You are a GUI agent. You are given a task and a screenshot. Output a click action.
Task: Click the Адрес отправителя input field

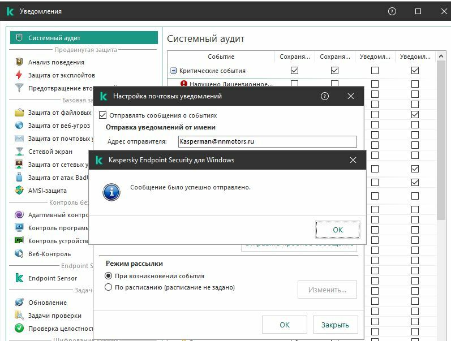[268, 141]
